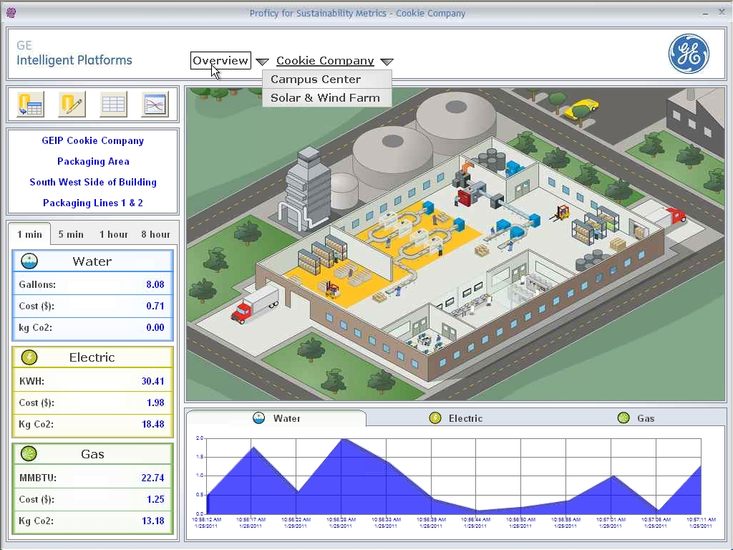Click Packaging Area label
The height and width of the screenshot is (550, 733).
pos(93,161)
